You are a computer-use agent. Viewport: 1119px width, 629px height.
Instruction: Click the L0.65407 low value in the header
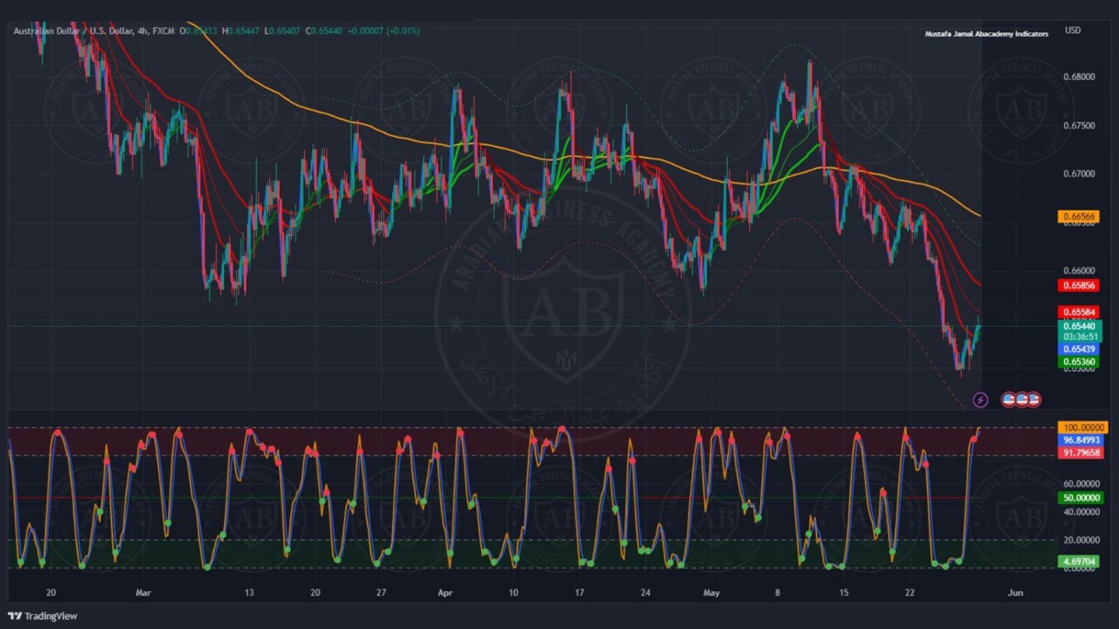click(282, 31)
